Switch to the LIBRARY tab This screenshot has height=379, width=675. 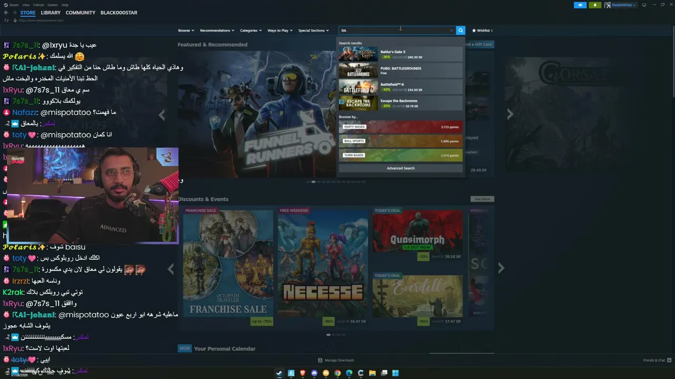(51, 13)
